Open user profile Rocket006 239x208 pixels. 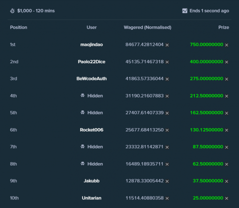pos(92,130)
